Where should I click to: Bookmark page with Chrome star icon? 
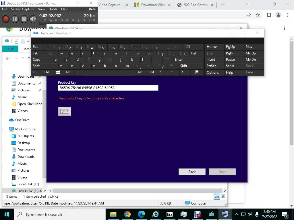pyautogui.click(x=258, y=15)
